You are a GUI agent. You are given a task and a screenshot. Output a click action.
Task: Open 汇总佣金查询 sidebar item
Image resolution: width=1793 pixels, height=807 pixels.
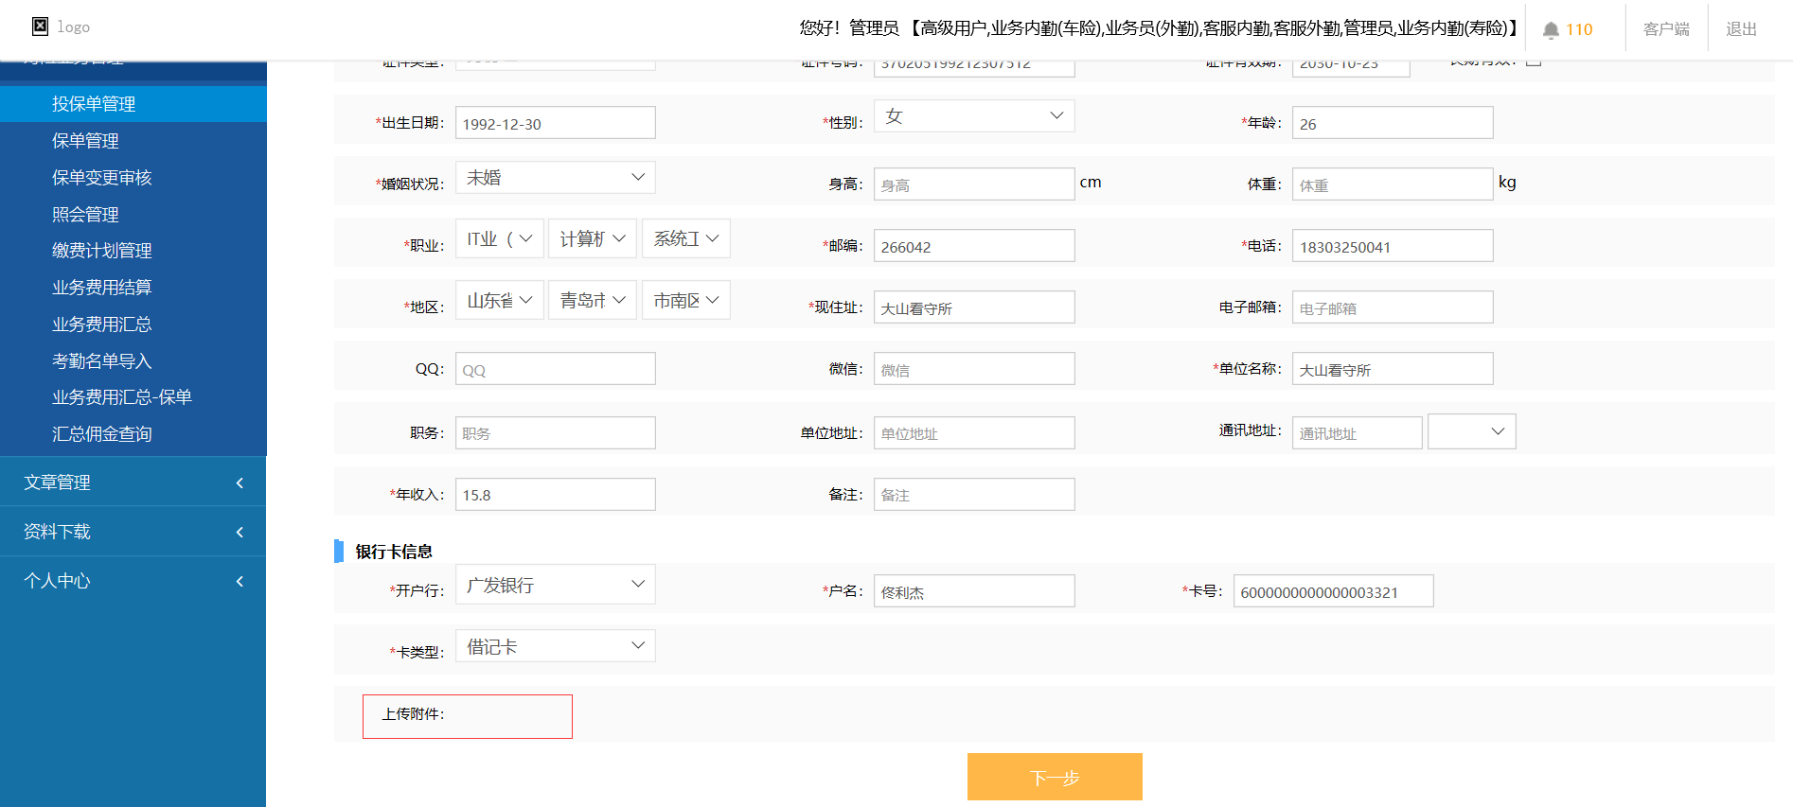tap(101, 434)
